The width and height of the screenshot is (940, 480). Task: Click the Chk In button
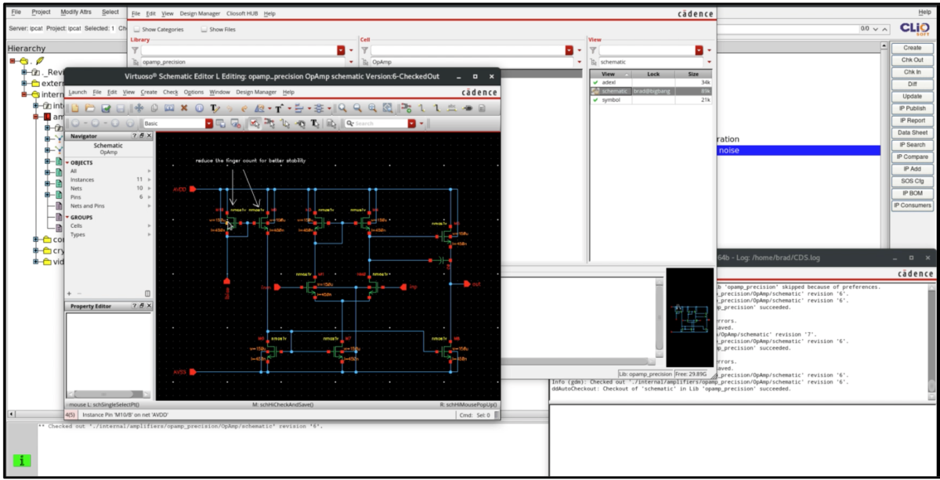[x=912, y=72]
